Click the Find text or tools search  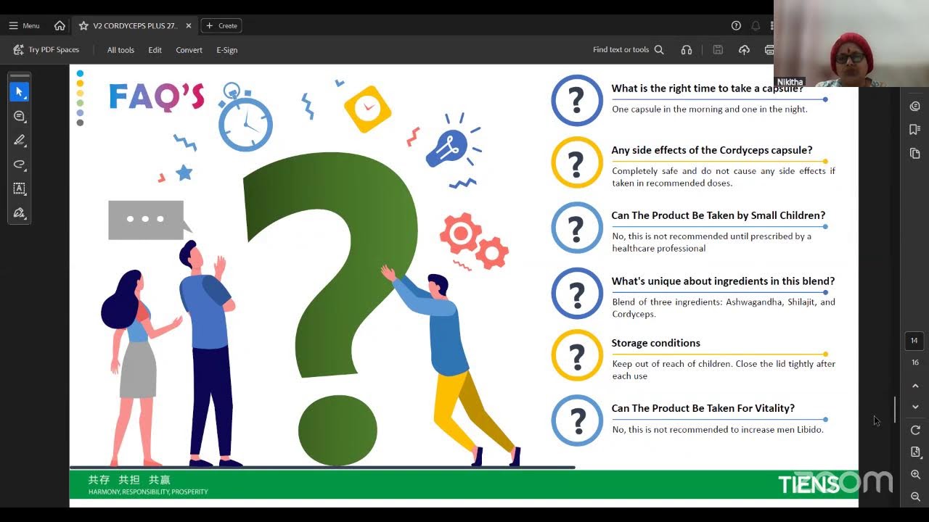click(629, 50)
